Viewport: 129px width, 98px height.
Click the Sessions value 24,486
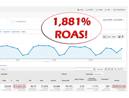[57, 86]
